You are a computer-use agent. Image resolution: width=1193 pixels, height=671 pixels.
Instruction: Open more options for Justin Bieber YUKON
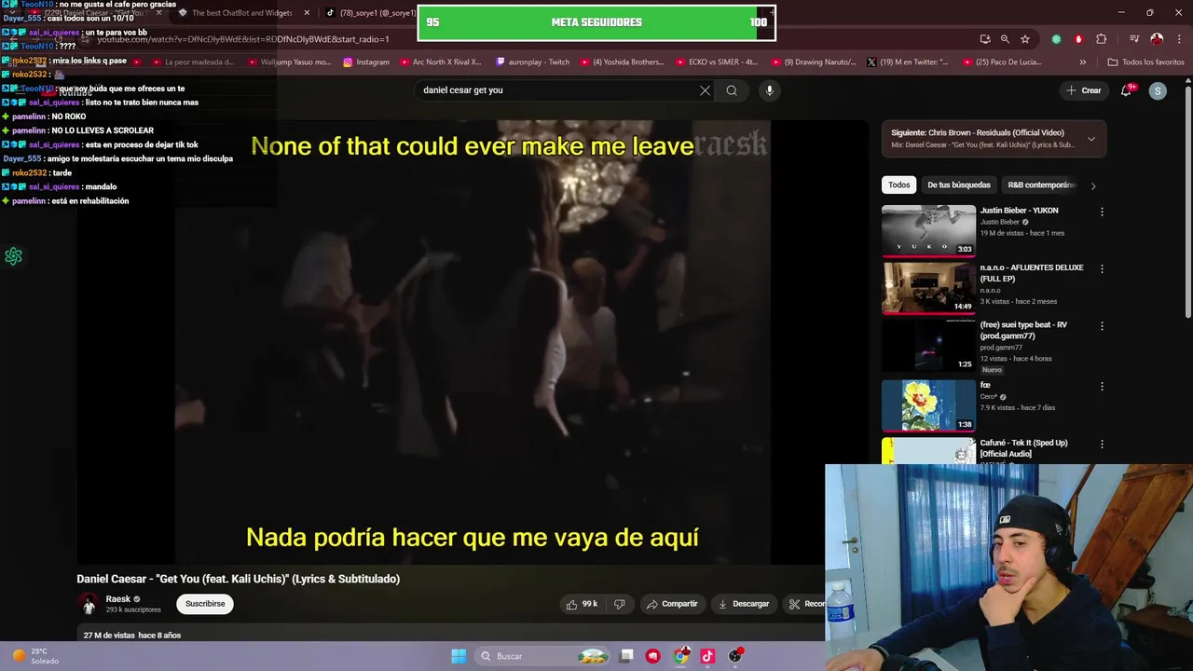[1102, 212]
